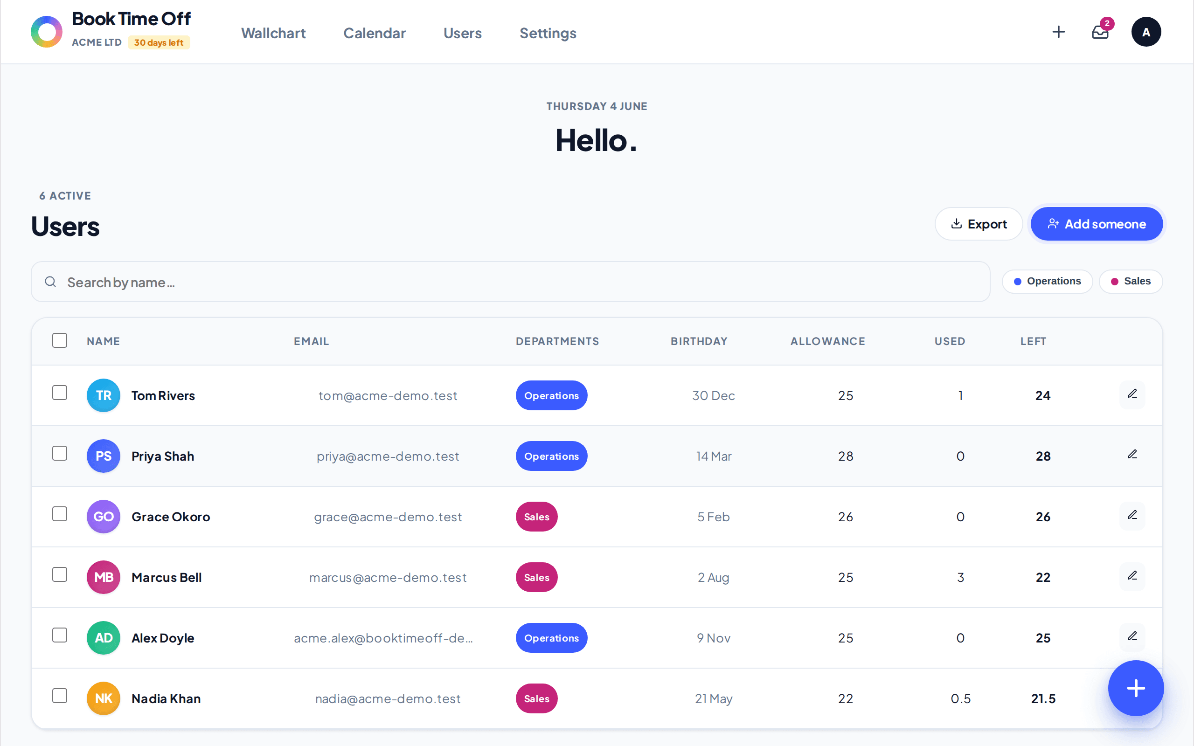The height and width of the screenshot is (746, 1194).
Task: Go to the Wallchart tab
Action: [x=273, y=33]
